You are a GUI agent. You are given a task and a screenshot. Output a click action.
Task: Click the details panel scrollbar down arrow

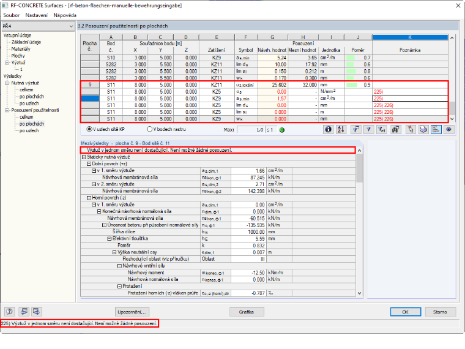pyautogui.click(x=359, y=293)
